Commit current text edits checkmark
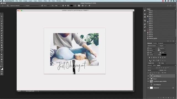Screen dimensions: 177x99 [86, 5]
